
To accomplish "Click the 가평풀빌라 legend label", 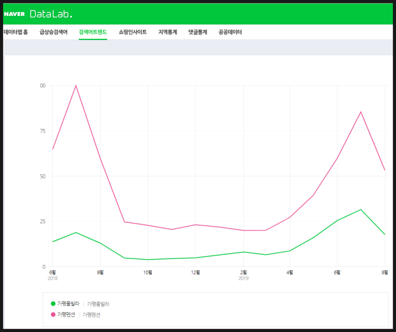I will click(x=68, y=304).
